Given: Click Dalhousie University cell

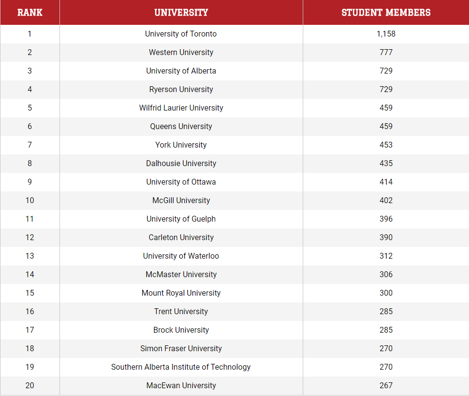Looking at the screenshot, I should coord(181,164).
